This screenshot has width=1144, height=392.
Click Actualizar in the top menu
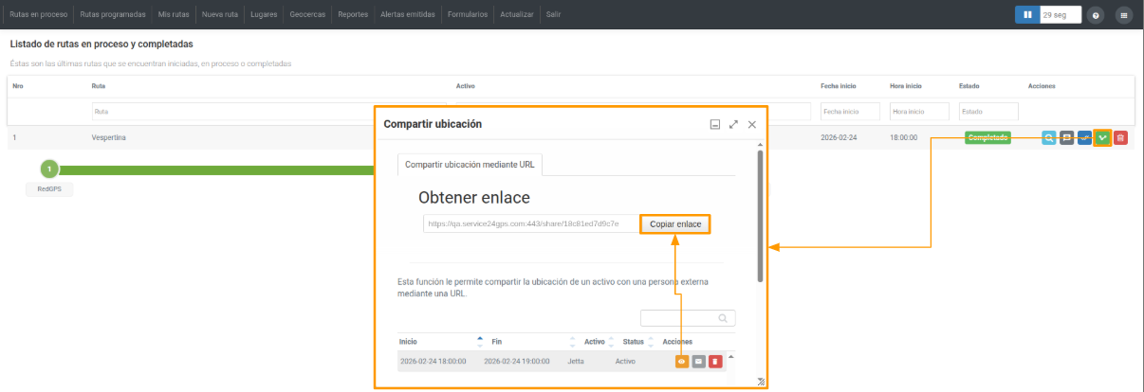click(x=519, y=15)
